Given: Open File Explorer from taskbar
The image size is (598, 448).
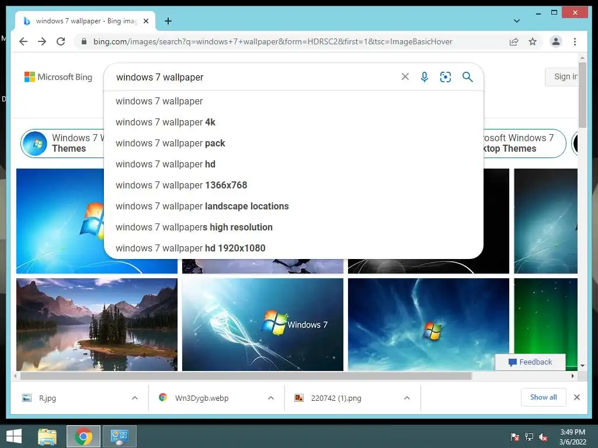Looking at the screenshot, I should (x=47, y=436).
